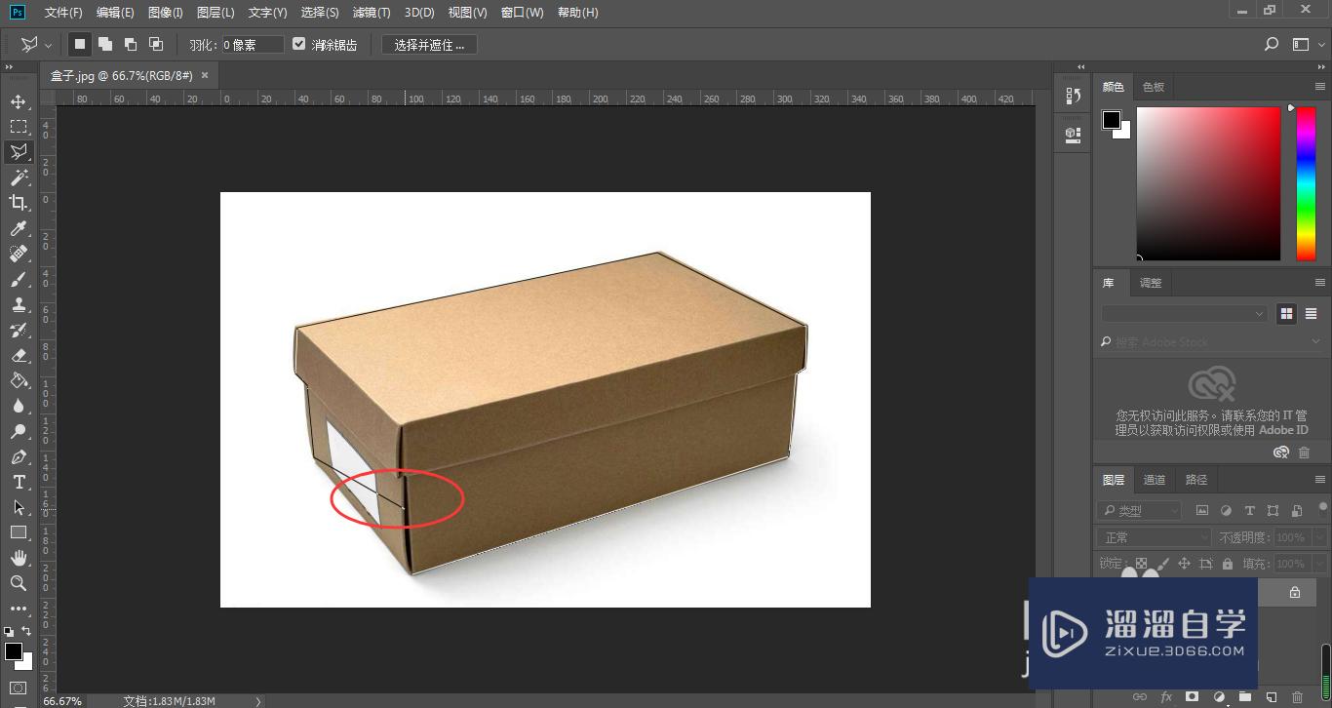
Task: Delete layer with Layers trash icon
Action: click(x=1297, y=697)
